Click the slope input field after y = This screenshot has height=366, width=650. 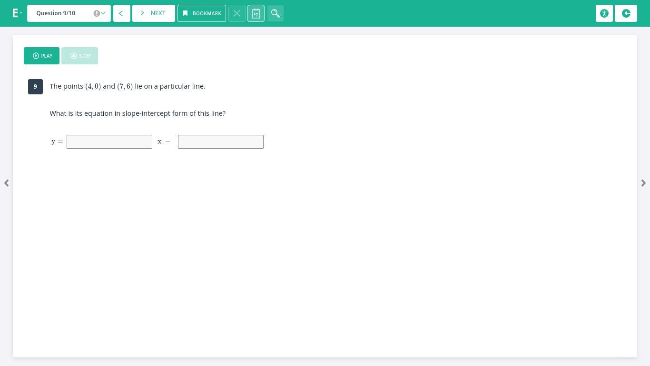click(x=109, y=142)
